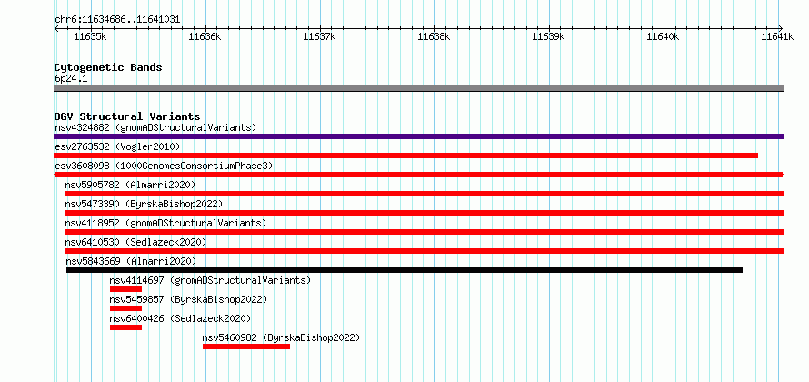Open the esv2763532 (Vogler2010) label
This screenshot has height=382, width=809.
click(x=117, y=146)
